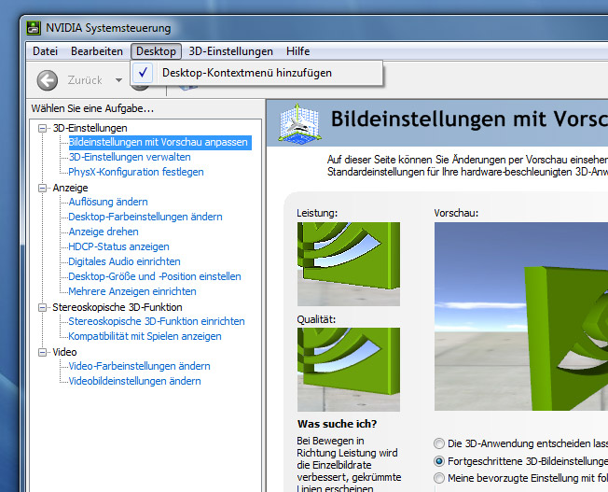Open HDCP-Status anzeigen
The height and width of the screenshot is (492, 608).
click(x=118, y=246)
